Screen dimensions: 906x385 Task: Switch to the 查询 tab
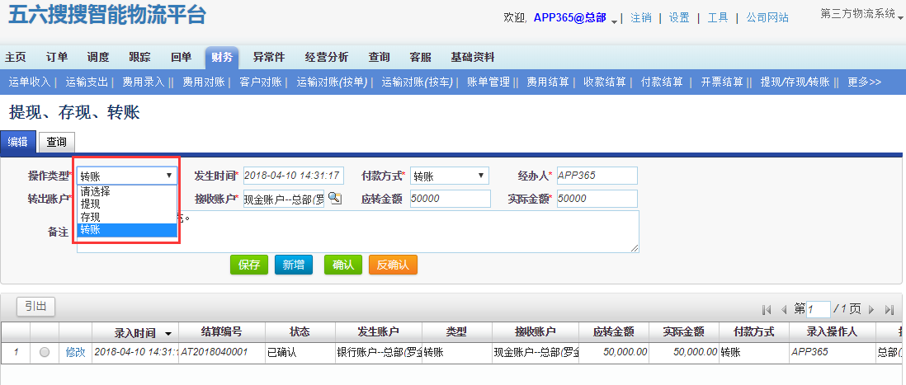(57, 142)
